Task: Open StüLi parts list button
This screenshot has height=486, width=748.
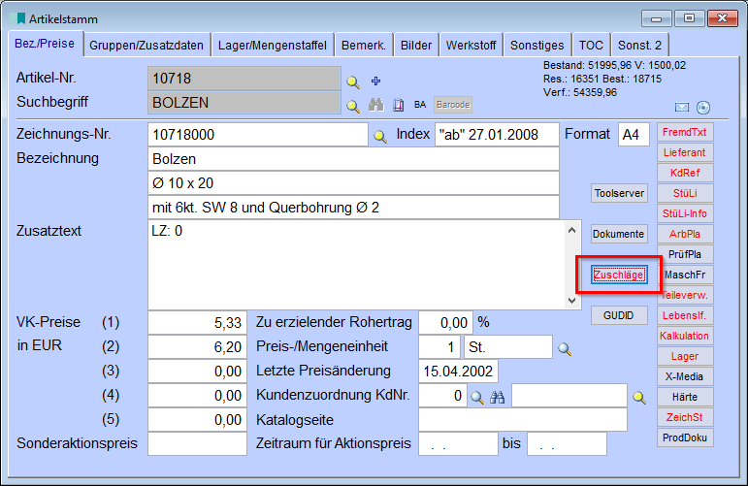Action: (x=685, y=193)
